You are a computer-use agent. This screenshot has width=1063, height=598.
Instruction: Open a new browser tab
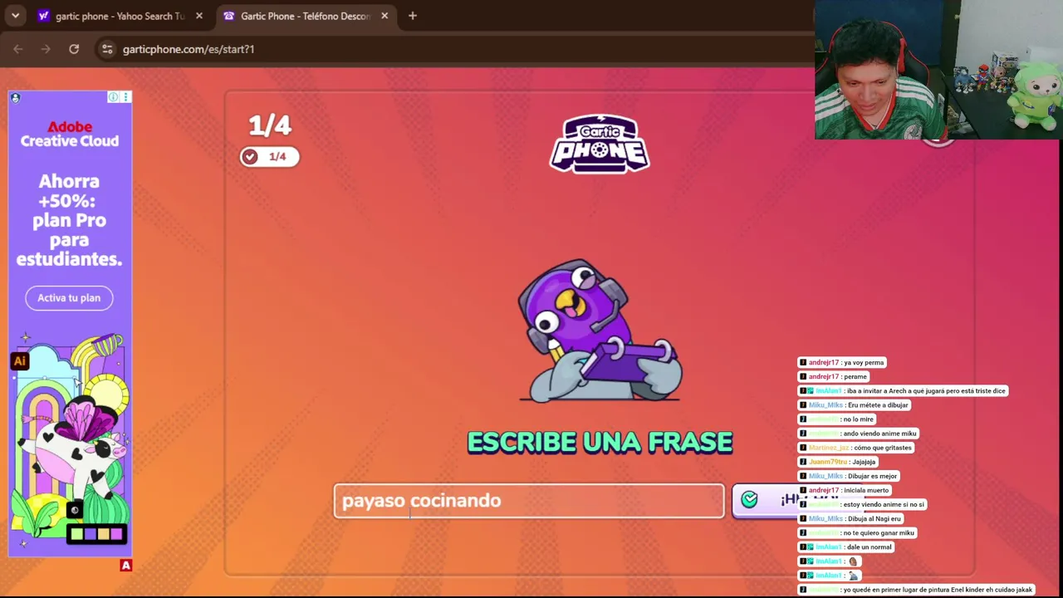[x=413, y=16]
